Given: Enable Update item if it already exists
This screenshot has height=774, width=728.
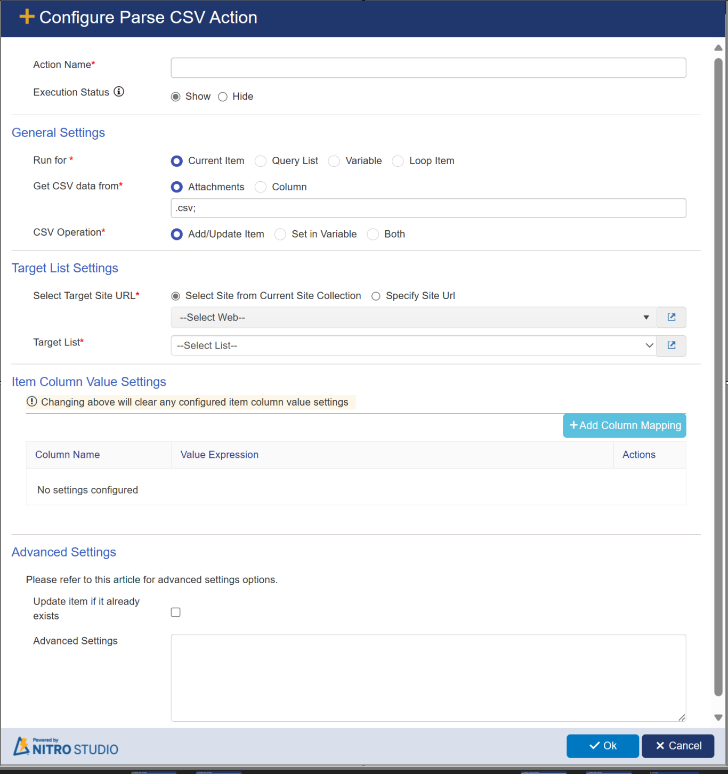Looking at the screenshot, I should click(x=176, y=612).
